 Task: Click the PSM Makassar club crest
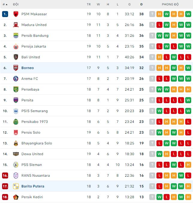coord(16,14)
